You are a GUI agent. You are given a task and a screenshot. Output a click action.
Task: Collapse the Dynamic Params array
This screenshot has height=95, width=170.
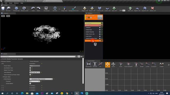point(1,61)
